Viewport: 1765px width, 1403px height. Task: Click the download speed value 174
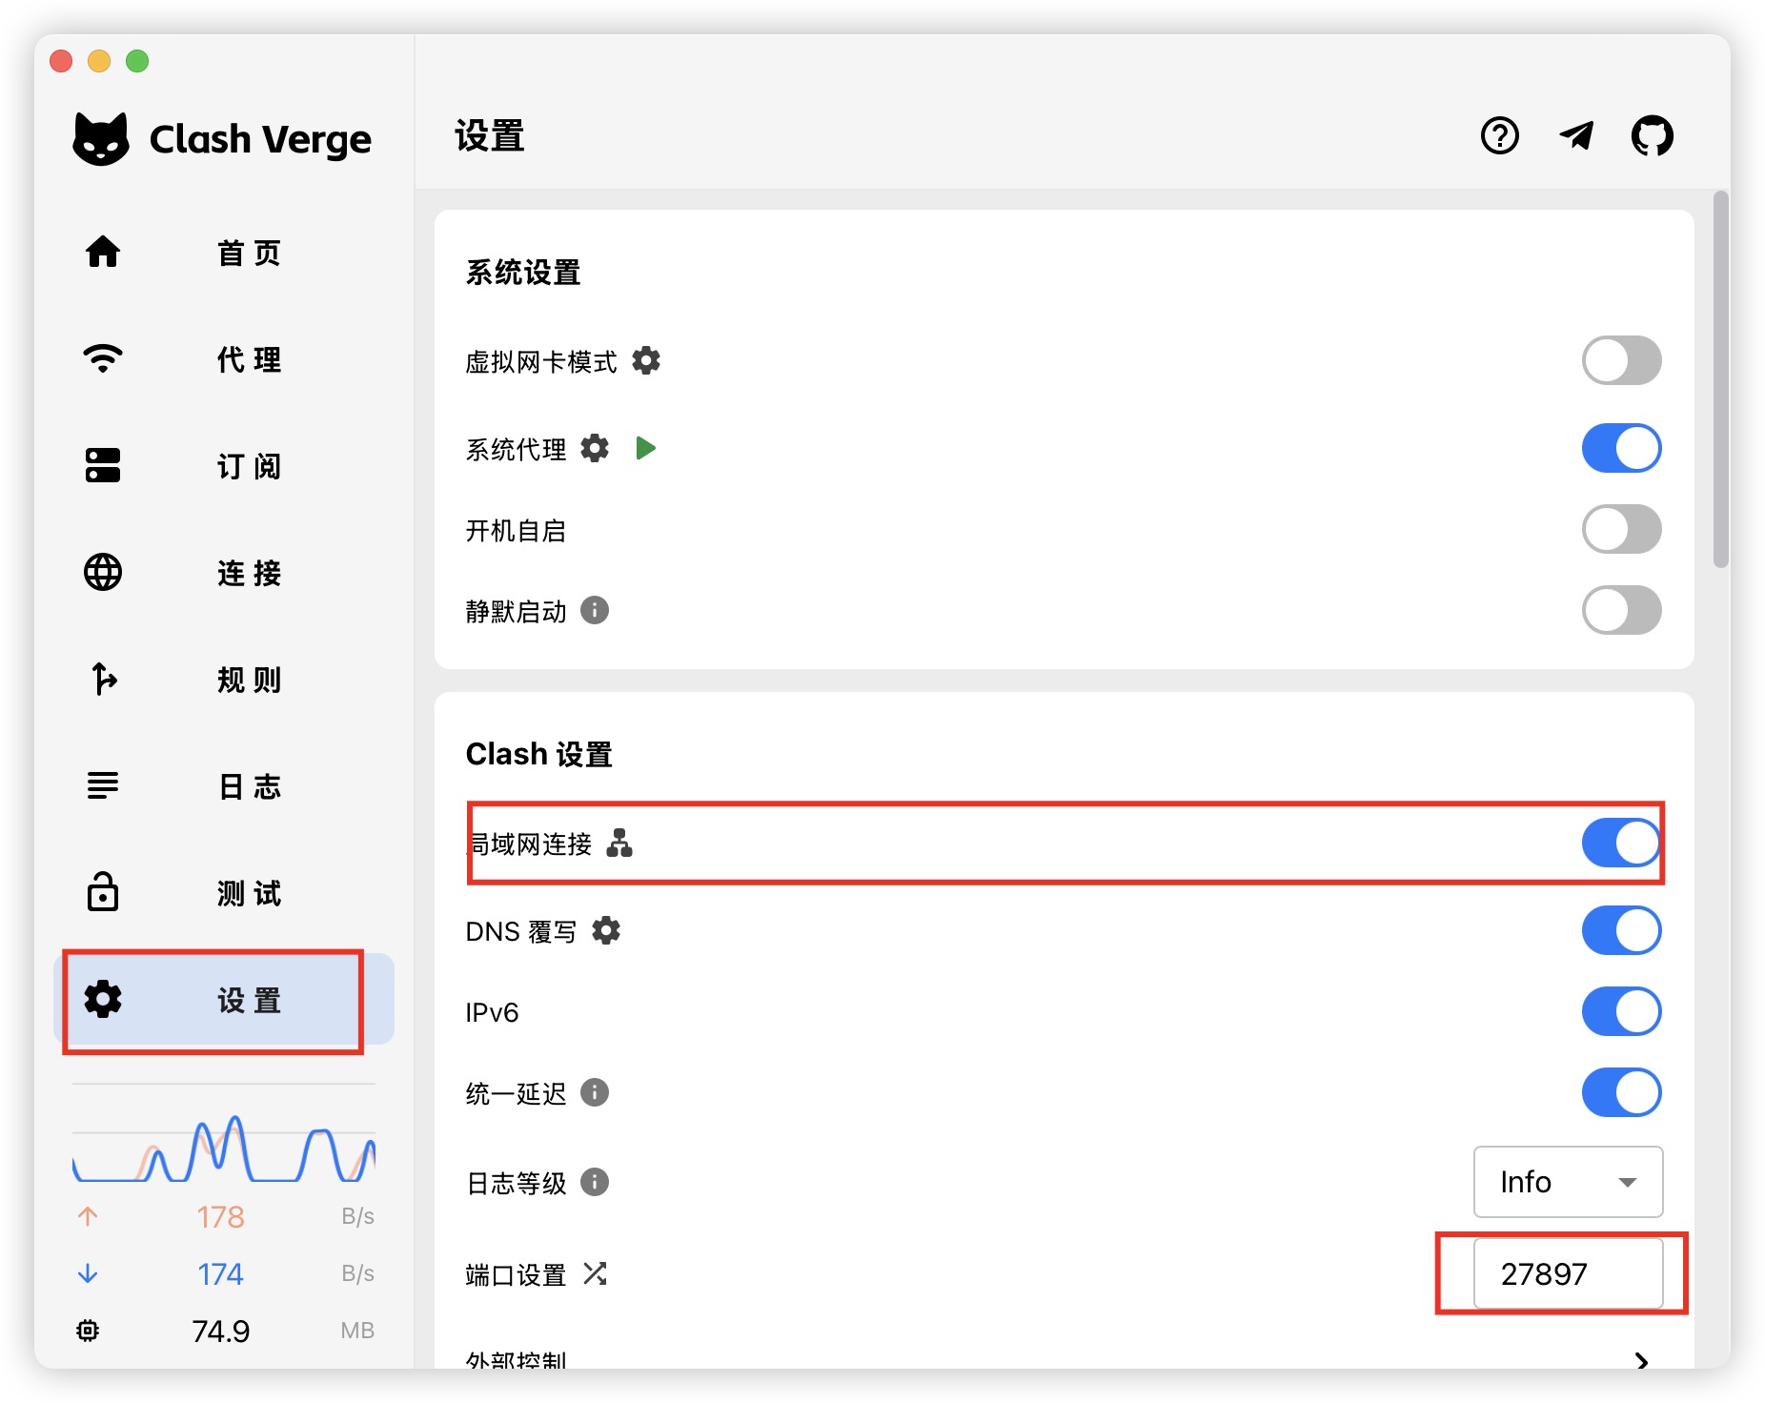pyautogui.click(x=220, y=1274)
